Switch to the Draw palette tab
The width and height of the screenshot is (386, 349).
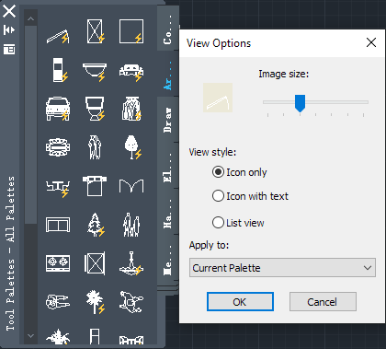[167, 120]
